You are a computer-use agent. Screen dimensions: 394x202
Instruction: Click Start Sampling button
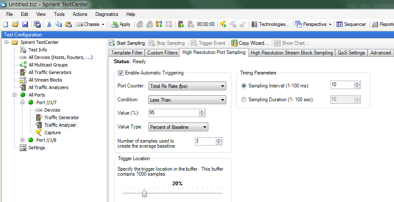click(x=127, y=43)
